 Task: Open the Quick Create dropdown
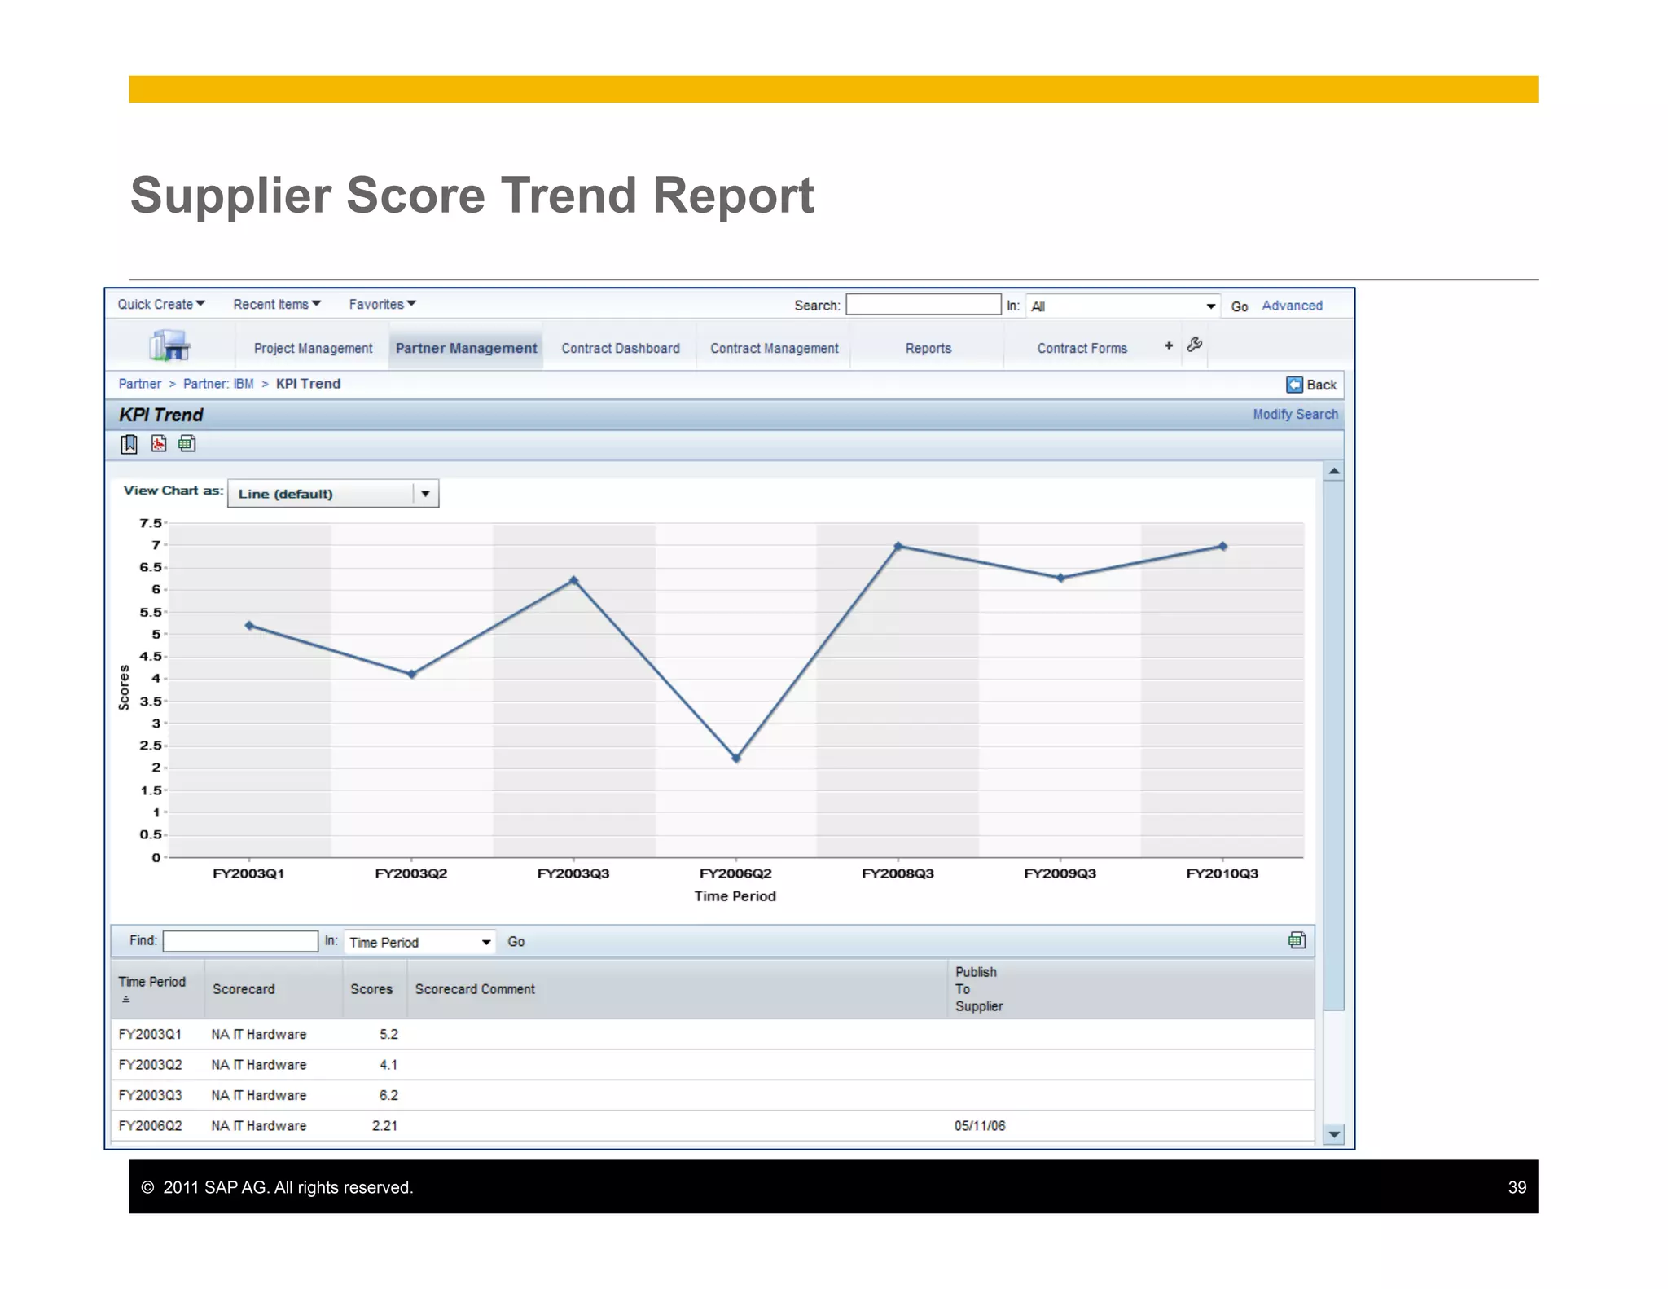point(161,304)
